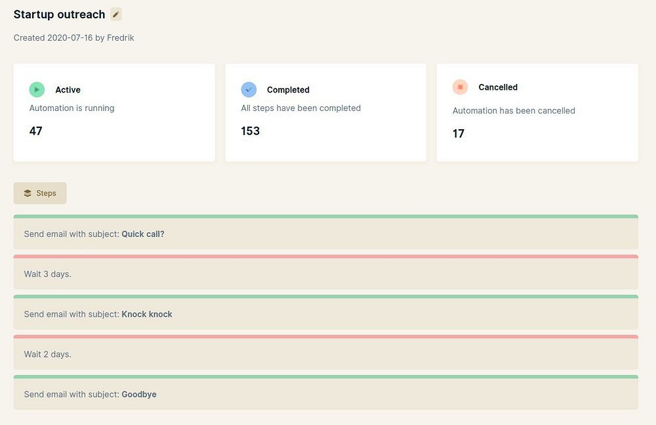This screenshot has width=656, height=425.
Task: Click the green Active play icon
Action: (x=37, y=89)
